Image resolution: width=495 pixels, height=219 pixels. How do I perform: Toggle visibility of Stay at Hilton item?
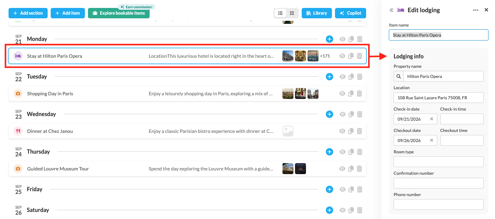[x=342, y=56]
